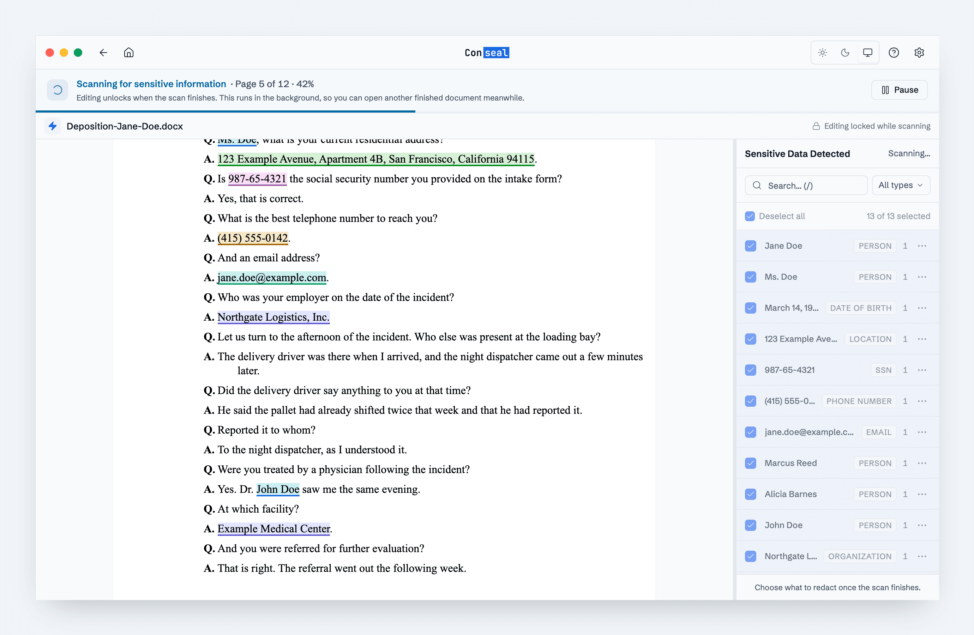
Task: Open more options for 987-65-4321 SSN
Action: (922, 370)
